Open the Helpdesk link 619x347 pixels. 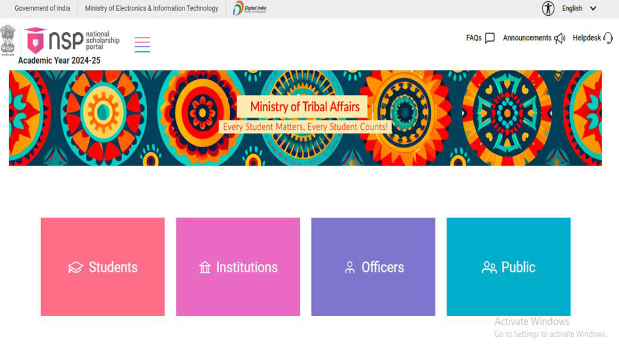(586, 38)
